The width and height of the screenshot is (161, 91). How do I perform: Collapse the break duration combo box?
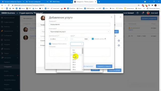point(77,44)
